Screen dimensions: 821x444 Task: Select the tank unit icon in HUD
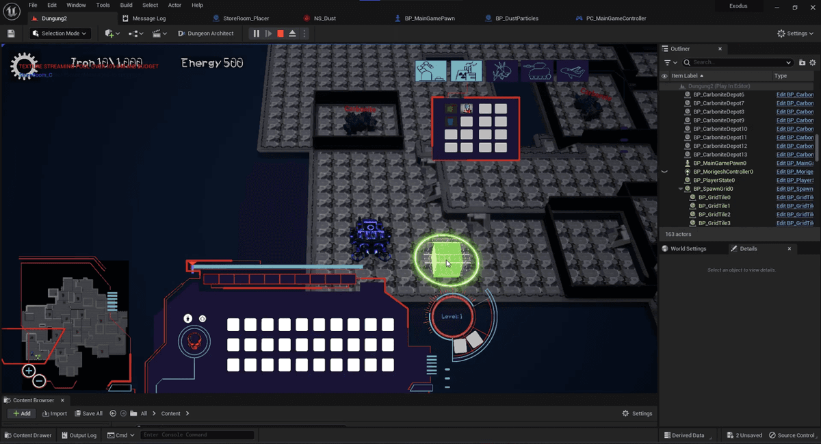pos(537,71)
